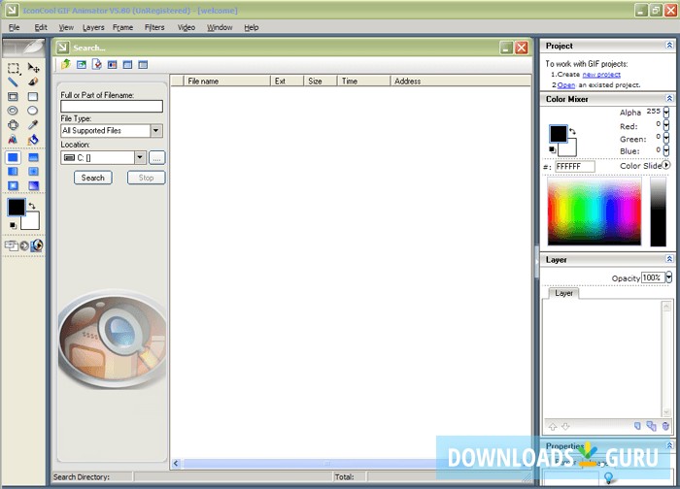Open the Frame menu
Viewport: 680px width, 489px height.
tap(122, 27)
